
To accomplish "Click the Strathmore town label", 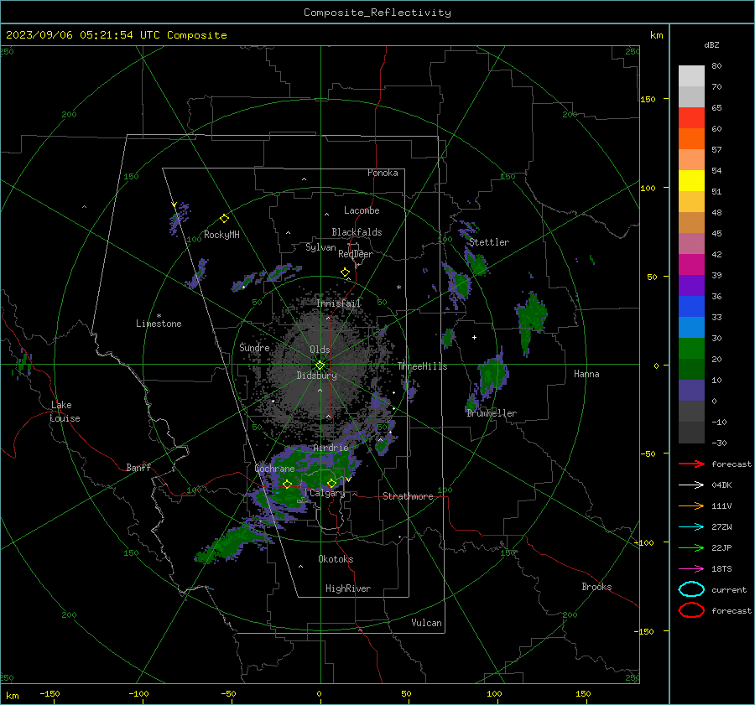I will pyautogui.click(x=408, y=496).
